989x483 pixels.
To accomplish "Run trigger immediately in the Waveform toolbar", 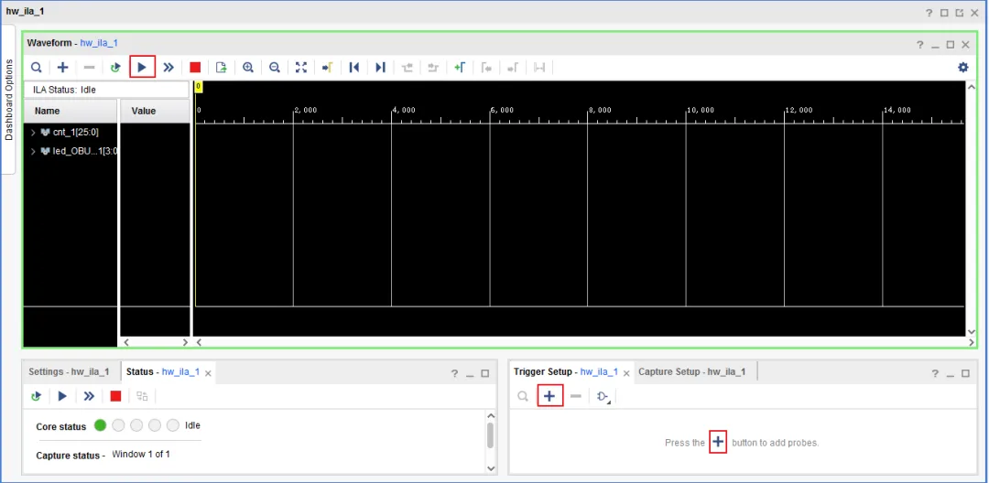I will 168,68.
